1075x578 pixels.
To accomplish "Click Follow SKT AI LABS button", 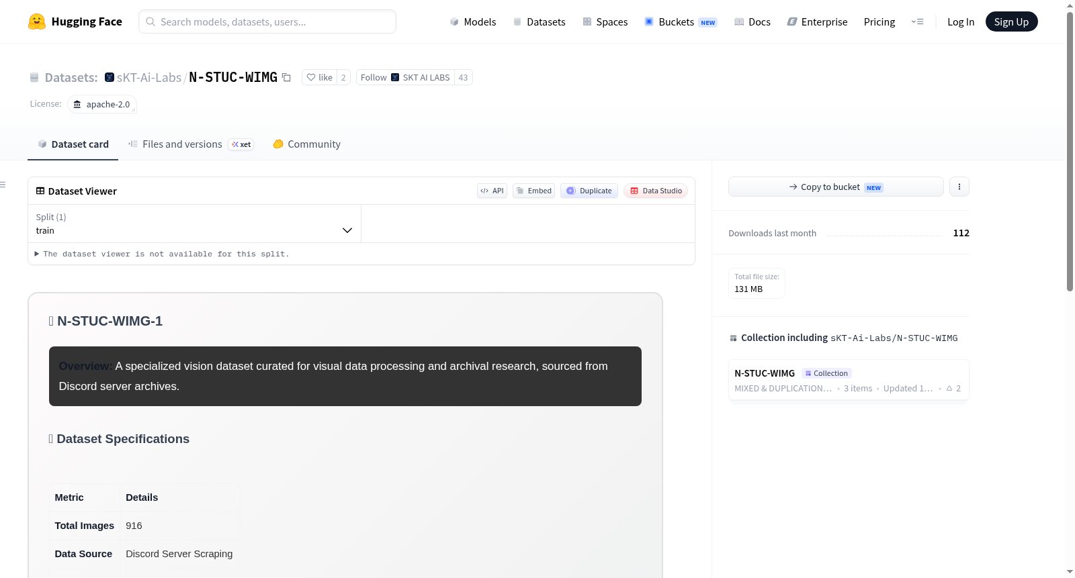I will click(405, 77).
